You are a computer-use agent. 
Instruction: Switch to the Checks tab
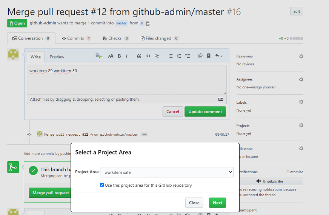(115, 38)
